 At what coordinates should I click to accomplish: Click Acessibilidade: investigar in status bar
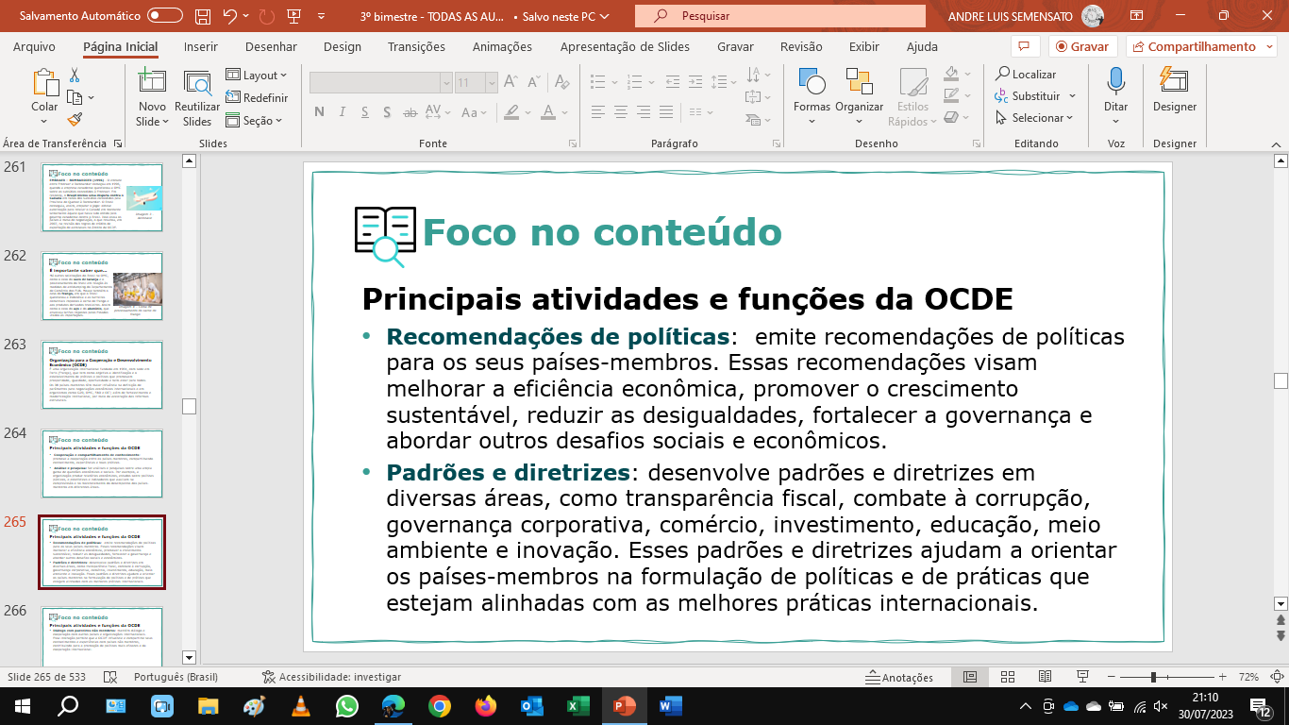click(331, 677)
